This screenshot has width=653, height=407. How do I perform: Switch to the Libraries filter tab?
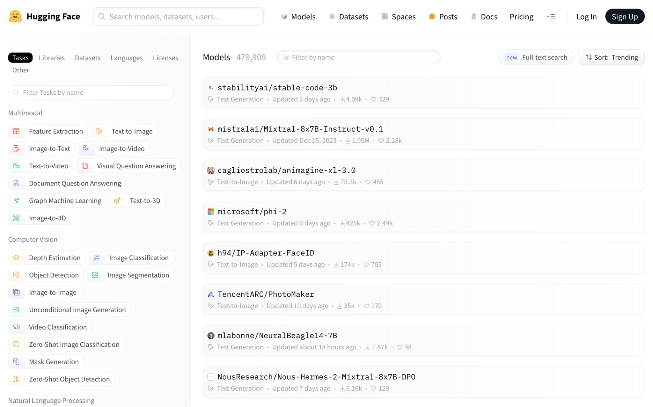tap(52, 58)
